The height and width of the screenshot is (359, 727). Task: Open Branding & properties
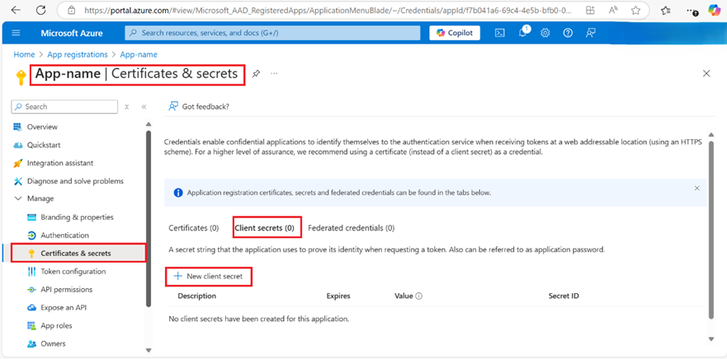coord(77,217)
